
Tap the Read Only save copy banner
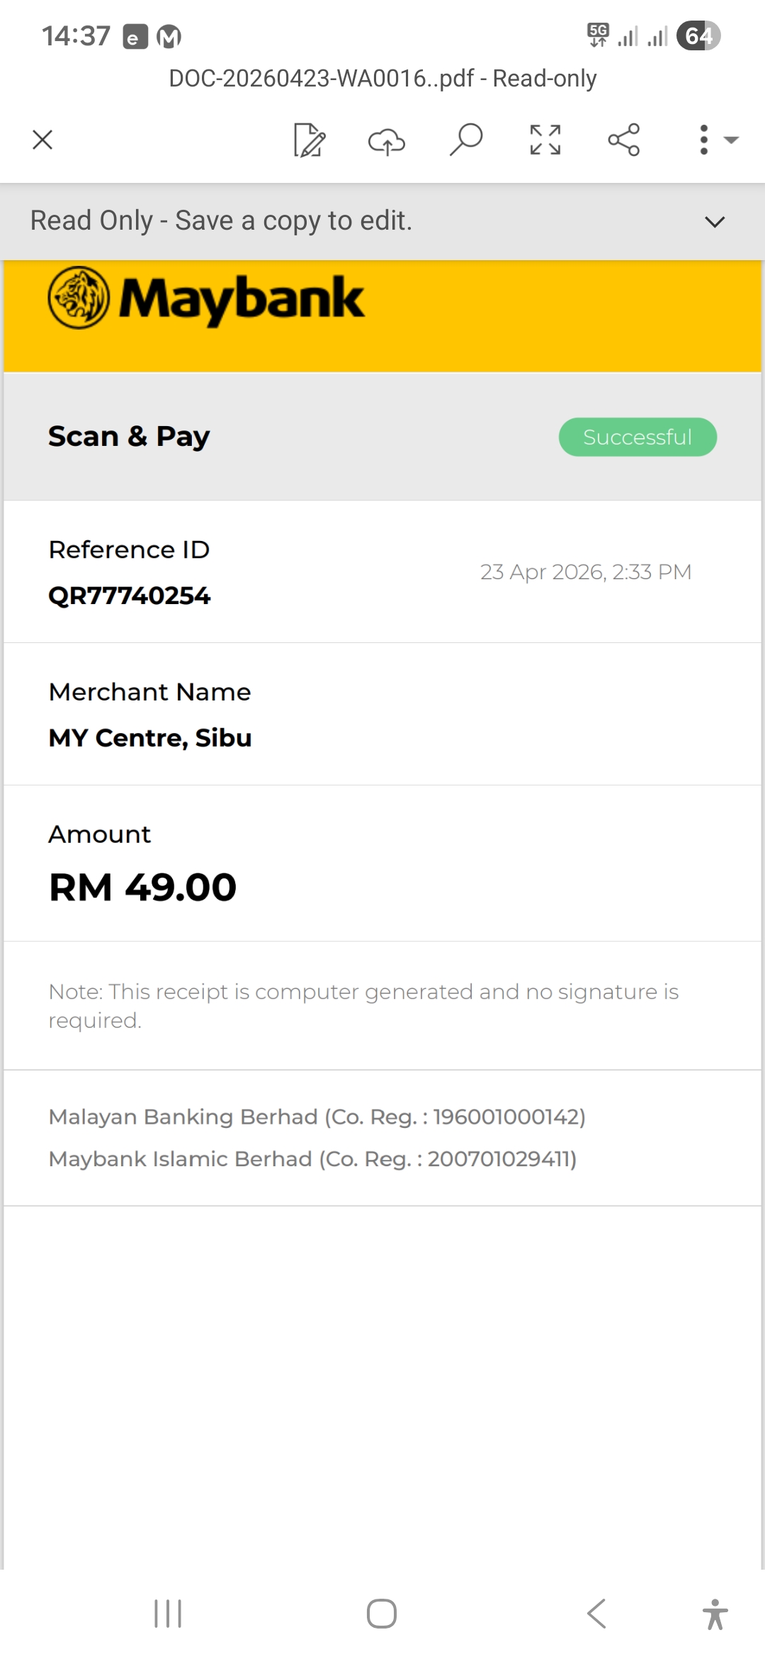tap(221, 221)
